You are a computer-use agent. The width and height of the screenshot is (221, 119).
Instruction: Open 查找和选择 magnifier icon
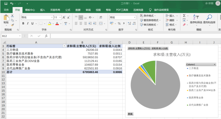(209, 17)
